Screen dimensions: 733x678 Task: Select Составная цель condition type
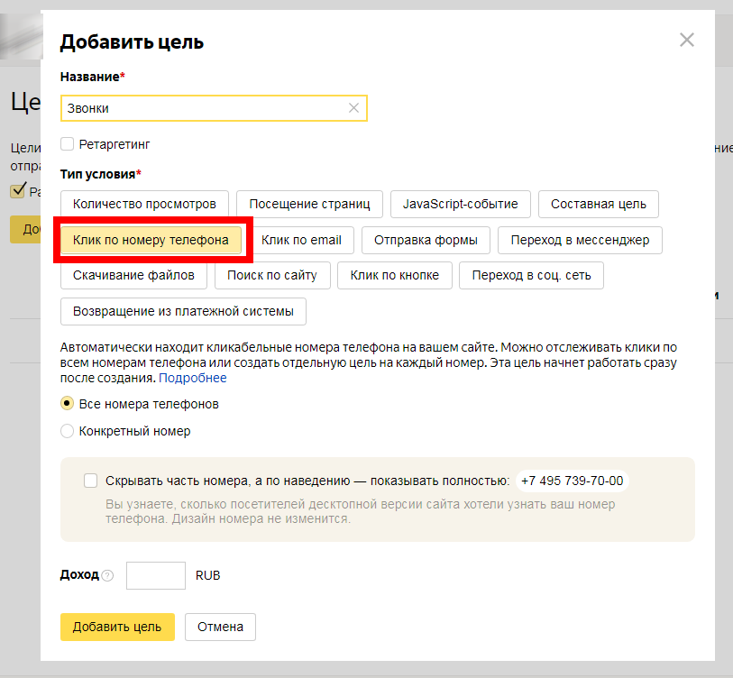(x=599, y=204)
